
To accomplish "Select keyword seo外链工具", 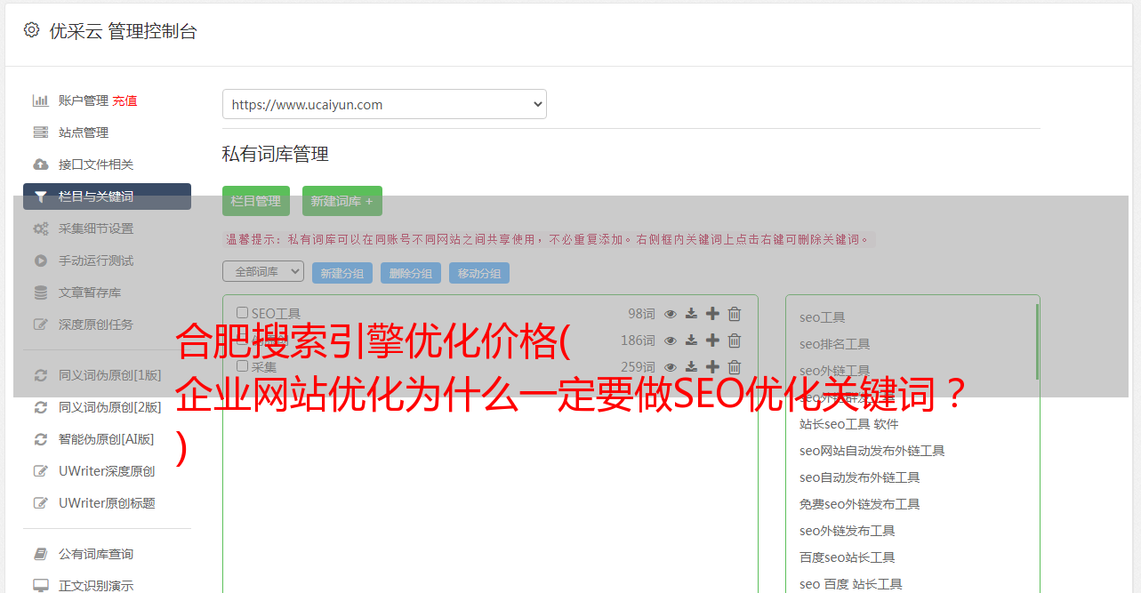I will (x=835, y=371).
